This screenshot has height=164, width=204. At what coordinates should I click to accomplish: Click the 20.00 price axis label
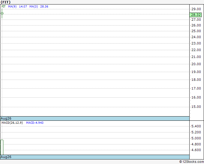point(196,64)
